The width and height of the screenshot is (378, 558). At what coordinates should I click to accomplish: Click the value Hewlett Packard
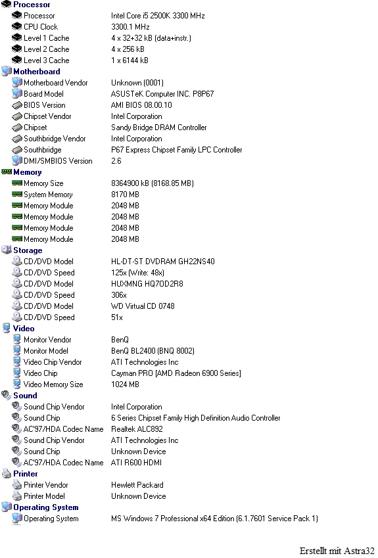pos(137,484)
